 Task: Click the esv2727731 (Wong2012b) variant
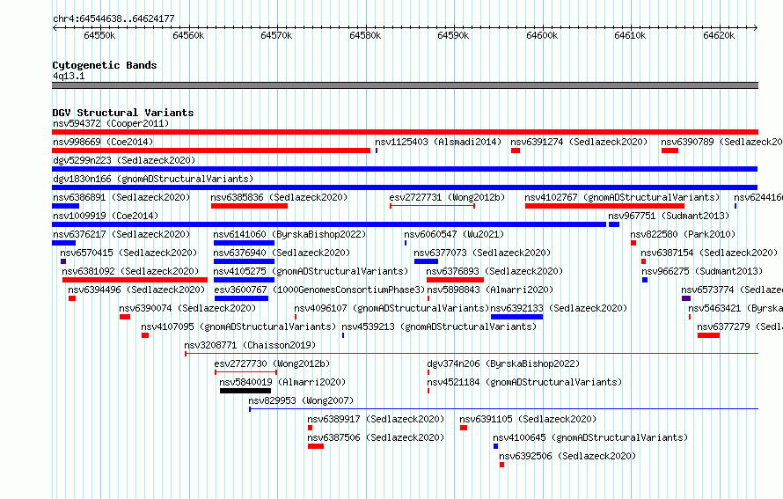pos(447,197)
